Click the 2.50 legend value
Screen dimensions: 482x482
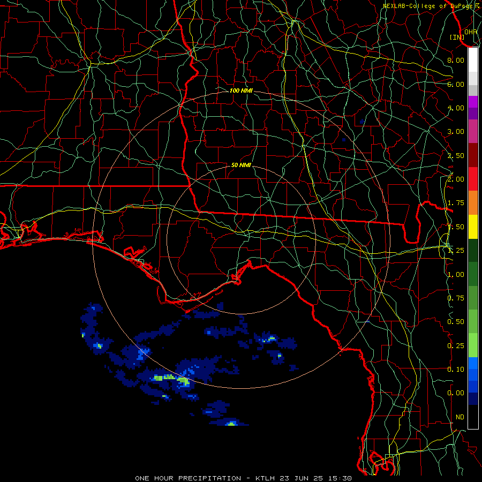456,155
